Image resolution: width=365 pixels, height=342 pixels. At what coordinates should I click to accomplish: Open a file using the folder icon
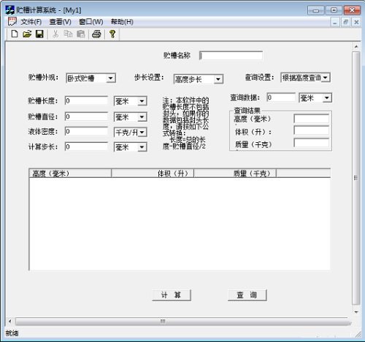[x=27, y=34]
